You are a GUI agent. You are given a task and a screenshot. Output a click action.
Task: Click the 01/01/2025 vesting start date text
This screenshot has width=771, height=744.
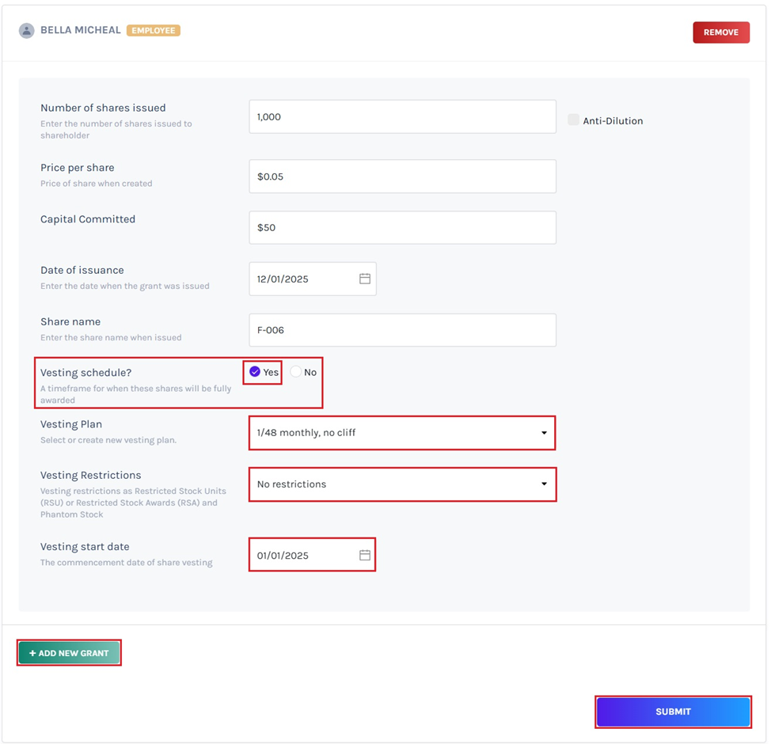click(x=283, y=556)
